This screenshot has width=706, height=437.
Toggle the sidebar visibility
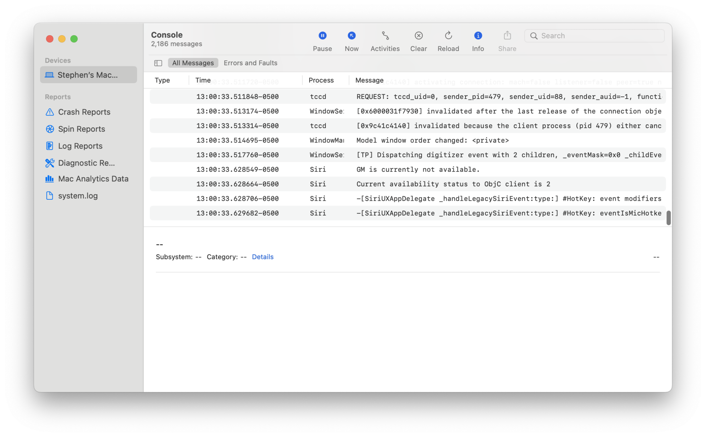158,63
